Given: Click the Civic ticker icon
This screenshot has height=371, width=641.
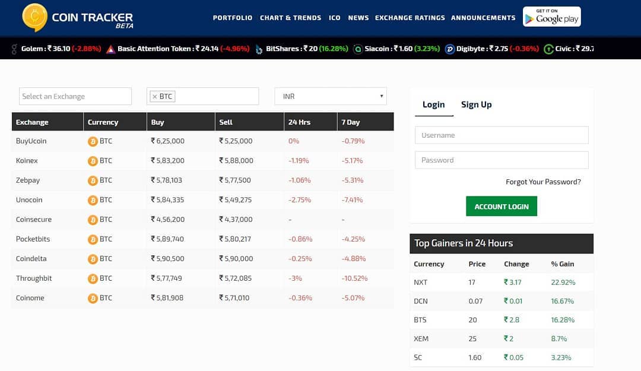Looking at the screenshot, I should 548,49.
